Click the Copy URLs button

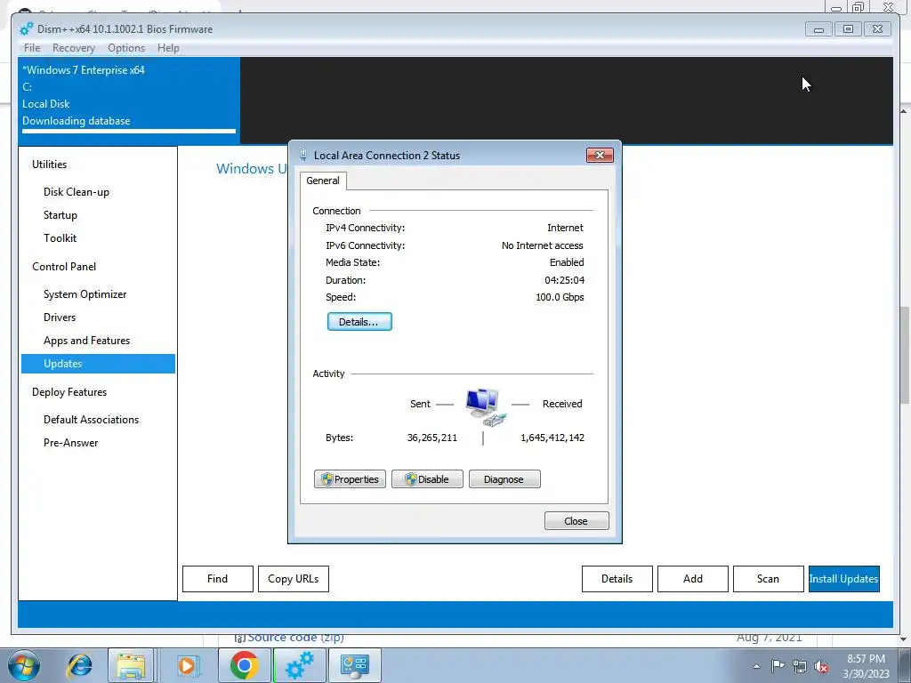tap(294, 579)
